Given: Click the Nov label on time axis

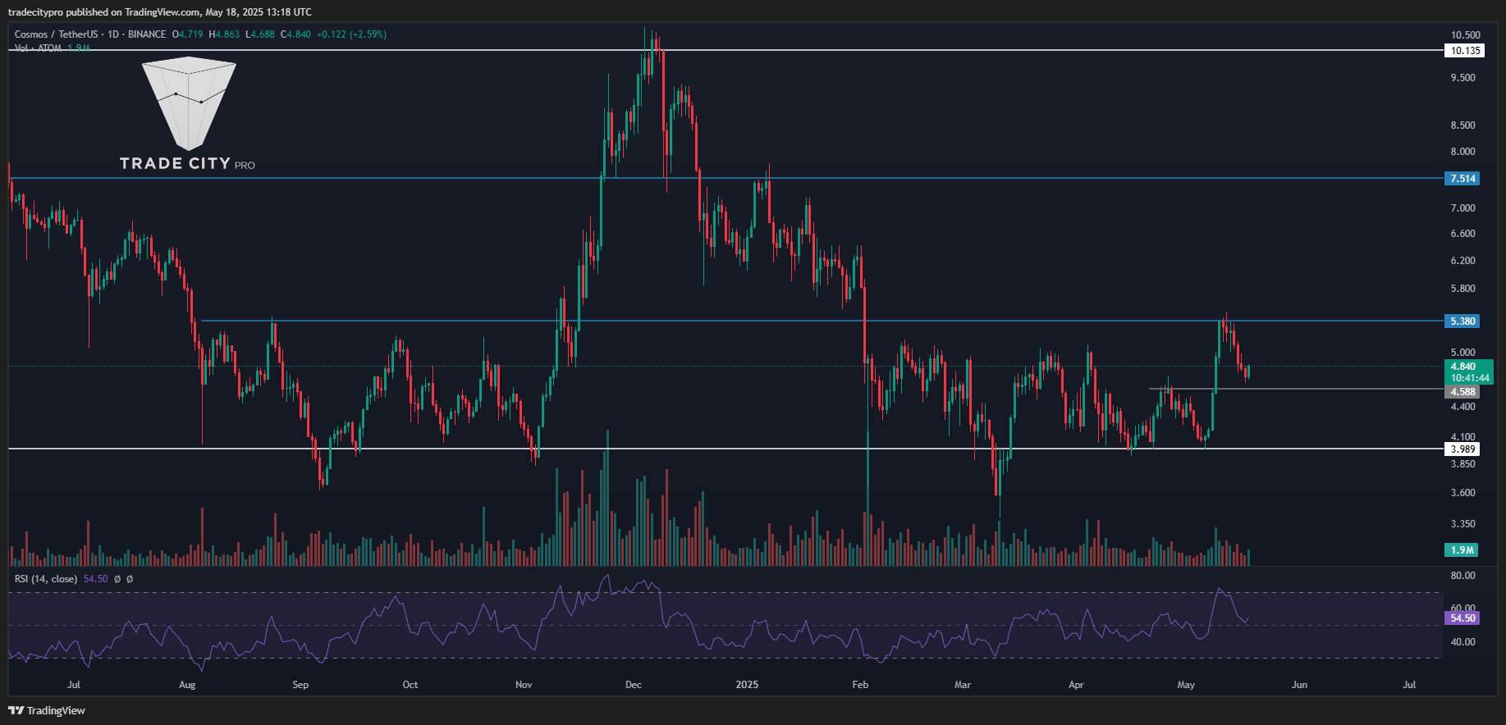Looking at the screenshot, I should click(524, 685).
